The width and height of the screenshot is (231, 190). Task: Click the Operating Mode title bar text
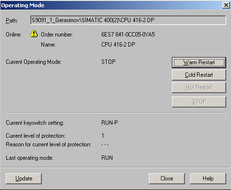tap(23, 5)
